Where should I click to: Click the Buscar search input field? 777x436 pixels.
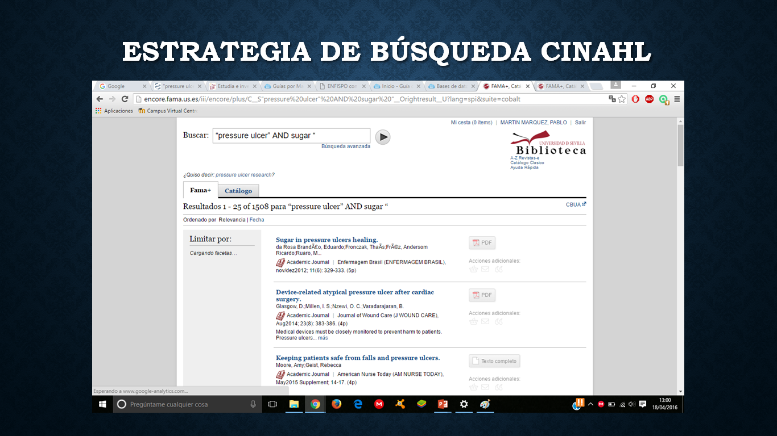[291, 136]
